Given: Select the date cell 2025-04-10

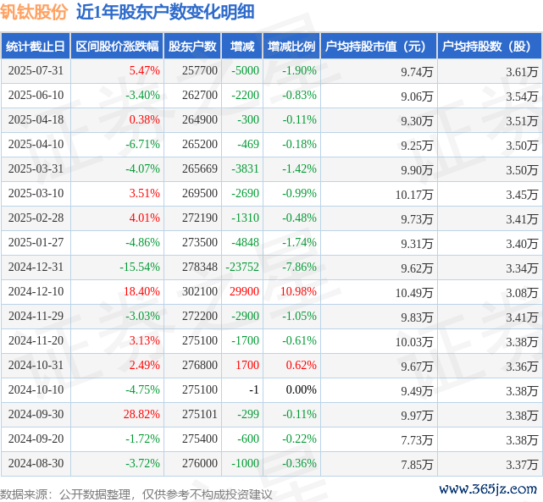Looking at the screenshot, I should [x=36, y=144].
